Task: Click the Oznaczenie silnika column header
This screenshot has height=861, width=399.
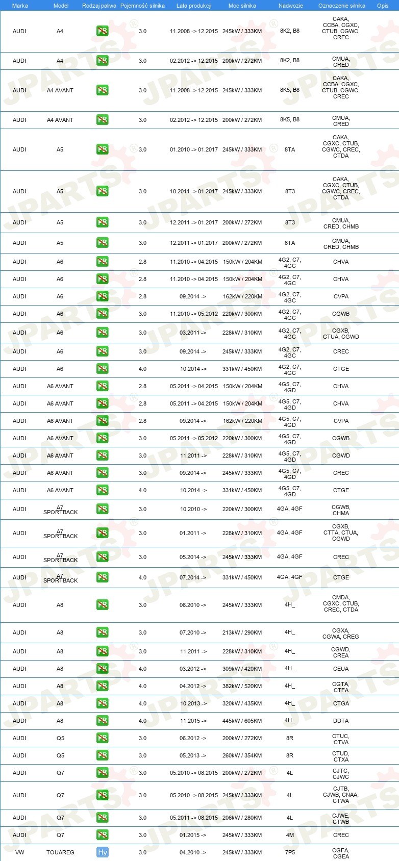Action: point(342,6)
